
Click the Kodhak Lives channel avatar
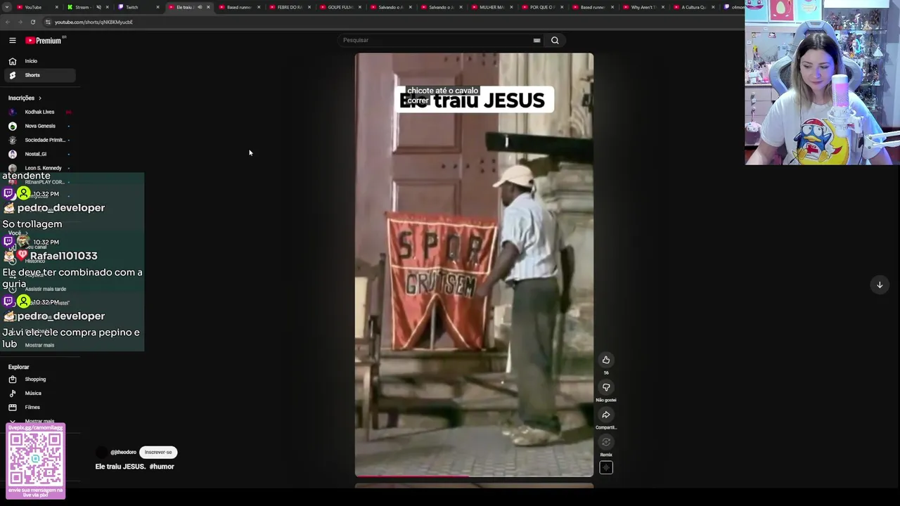pyautogui.click(x=12, y=112)
